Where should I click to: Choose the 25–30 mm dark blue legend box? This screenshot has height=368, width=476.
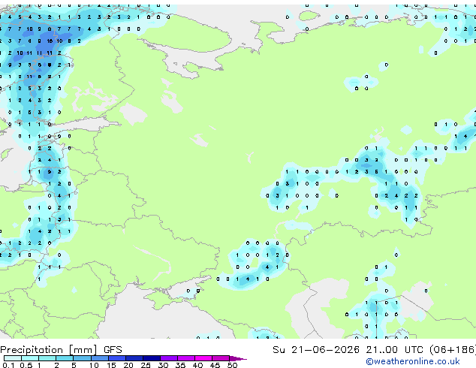coord(152,358)
